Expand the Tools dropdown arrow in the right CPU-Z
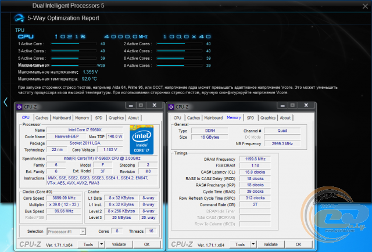 (x=253, y=244)
